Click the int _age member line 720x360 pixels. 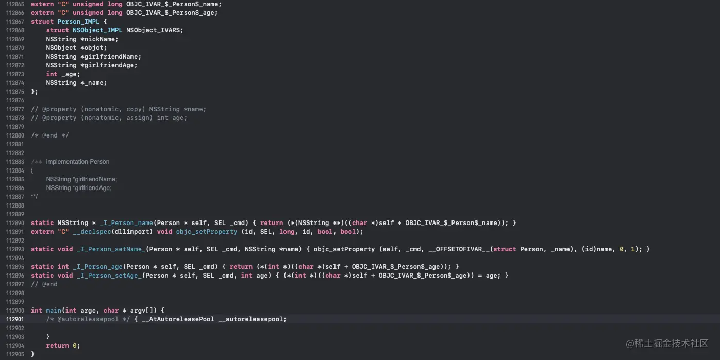[x=63, y=74]
